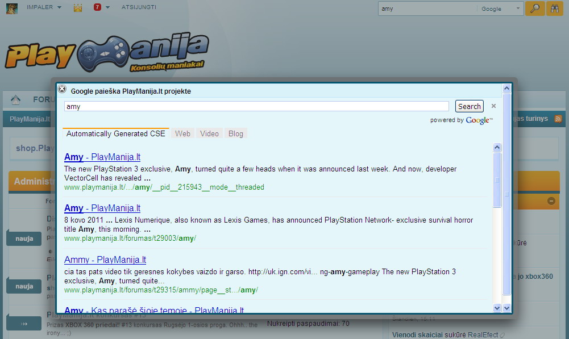Open the Ammy - PlayManija.lt result
This screenshot has height=339, width=569.
tap(105, 260)
